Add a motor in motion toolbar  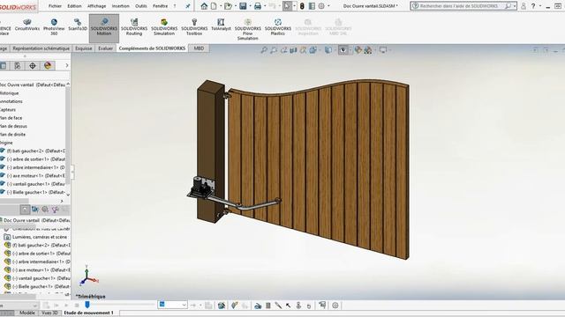click(258, 306)
